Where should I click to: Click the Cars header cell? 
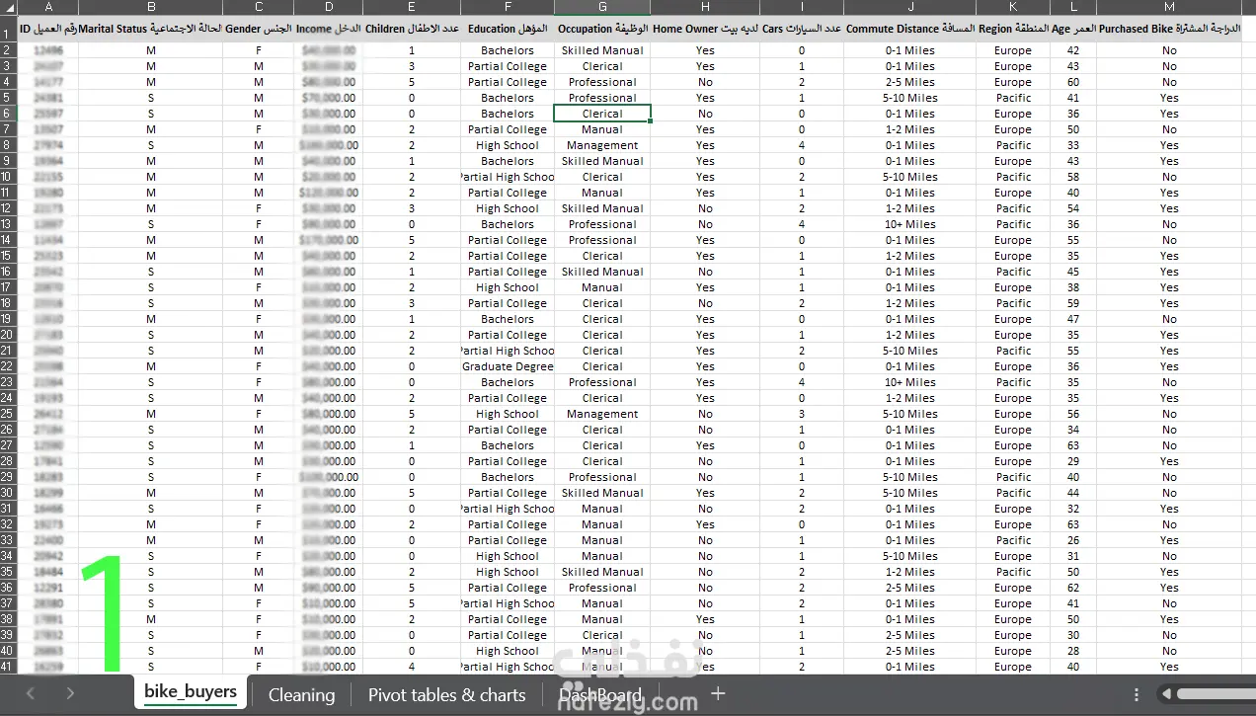(x=802, y=29)
